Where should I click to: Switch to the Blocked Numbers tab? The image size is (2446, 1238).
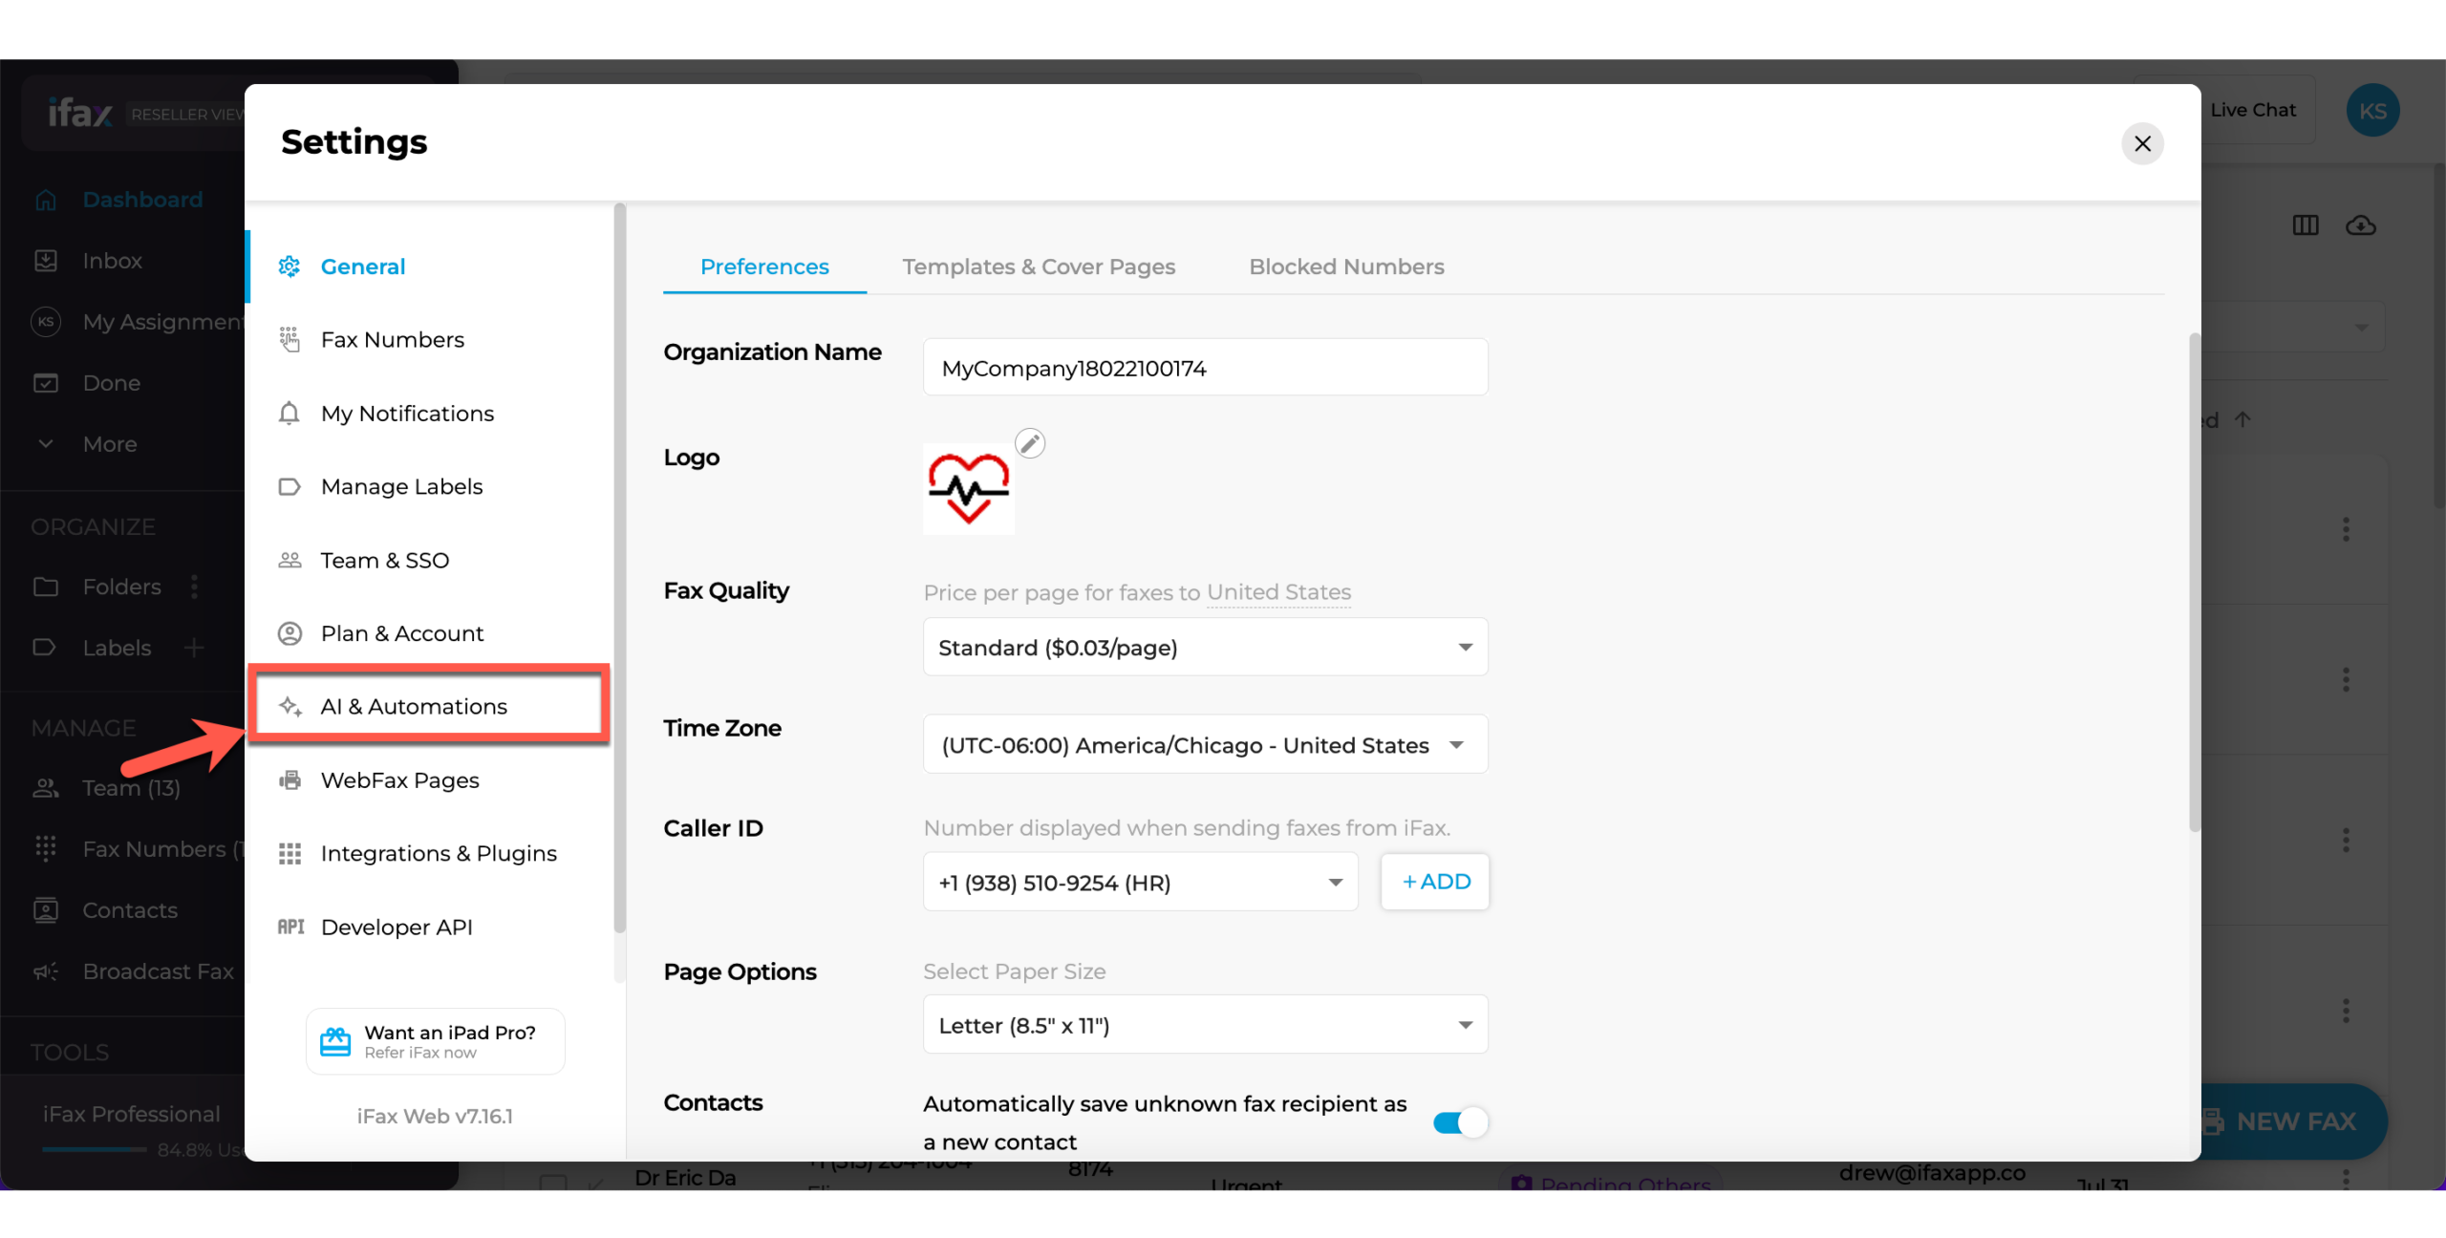[1346, 267]
